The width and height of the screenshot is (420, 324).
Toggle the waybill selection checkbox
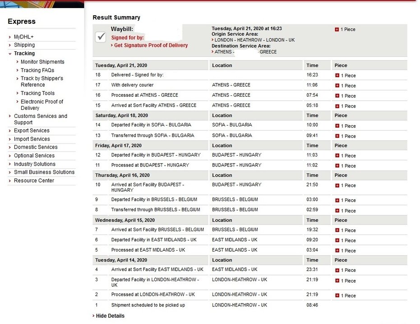101,37
